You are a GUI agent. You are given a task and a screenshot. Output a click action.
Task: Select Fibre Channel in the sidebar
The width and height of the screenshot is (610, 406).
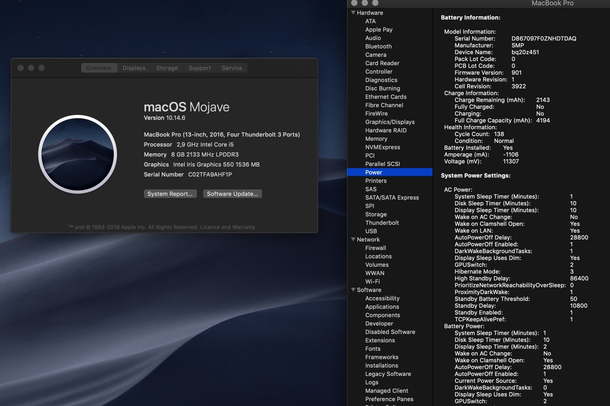click(384, 105)
